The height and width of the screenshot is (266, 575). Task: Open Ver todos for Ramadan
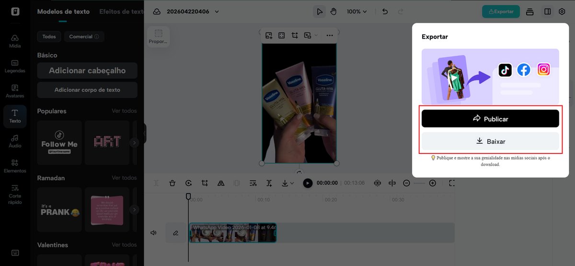[x=124, y=178]
